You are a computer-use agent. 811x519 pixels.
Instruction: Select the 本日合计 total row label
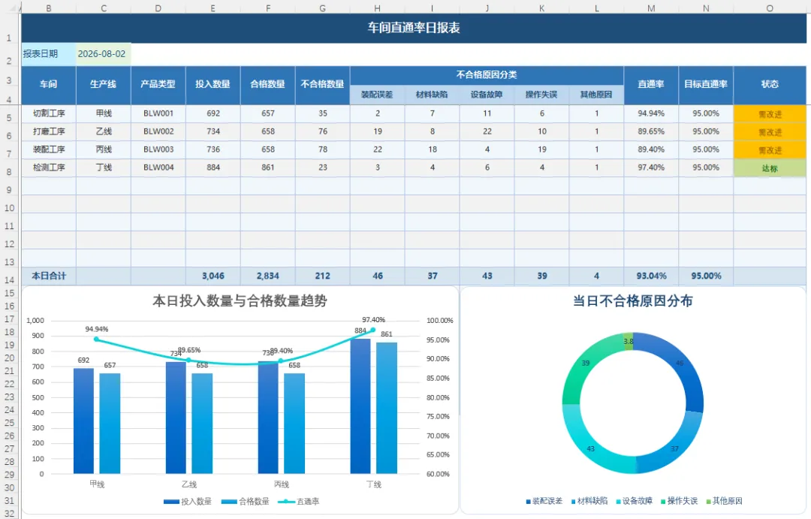49,276
